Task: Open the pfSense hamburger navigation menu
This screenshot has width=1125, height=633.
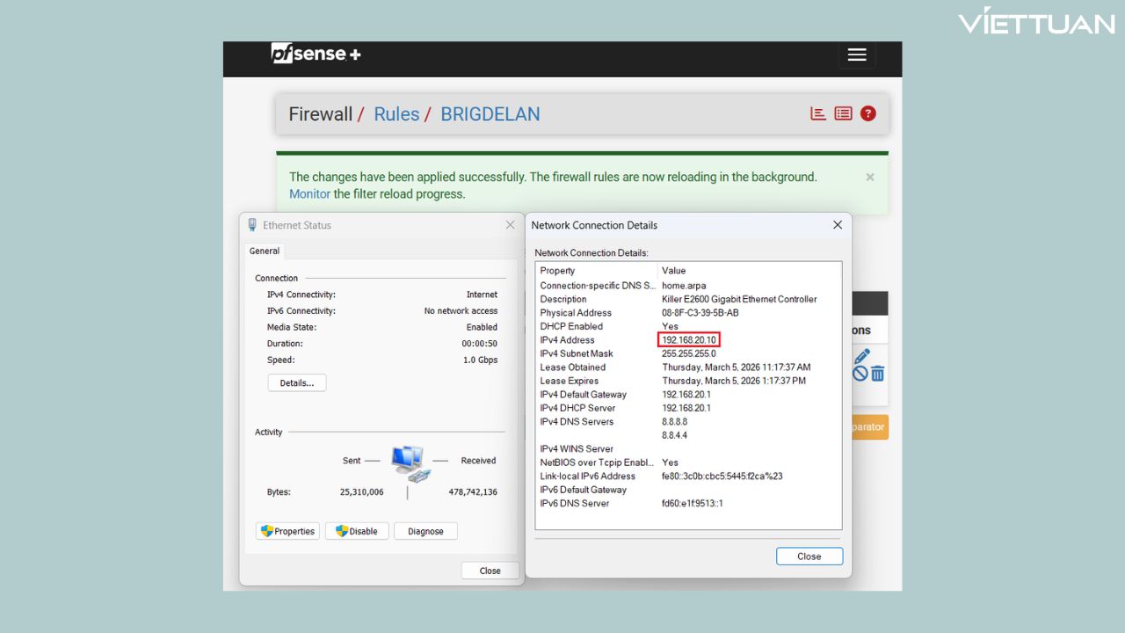Action: [857, 55]
